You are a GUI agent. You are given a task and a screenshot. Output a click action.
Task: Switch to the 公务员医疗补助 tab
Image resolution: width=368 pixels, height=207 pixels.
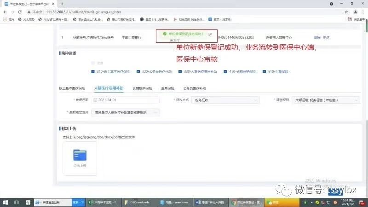tap(195, 87)
